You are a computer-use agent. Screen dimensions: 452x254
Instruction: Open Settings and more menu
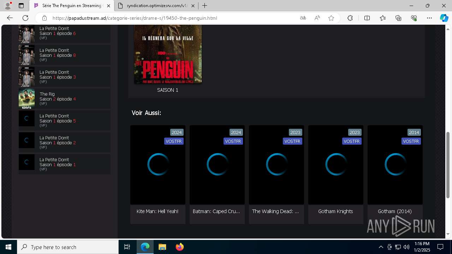coord(429,18)
